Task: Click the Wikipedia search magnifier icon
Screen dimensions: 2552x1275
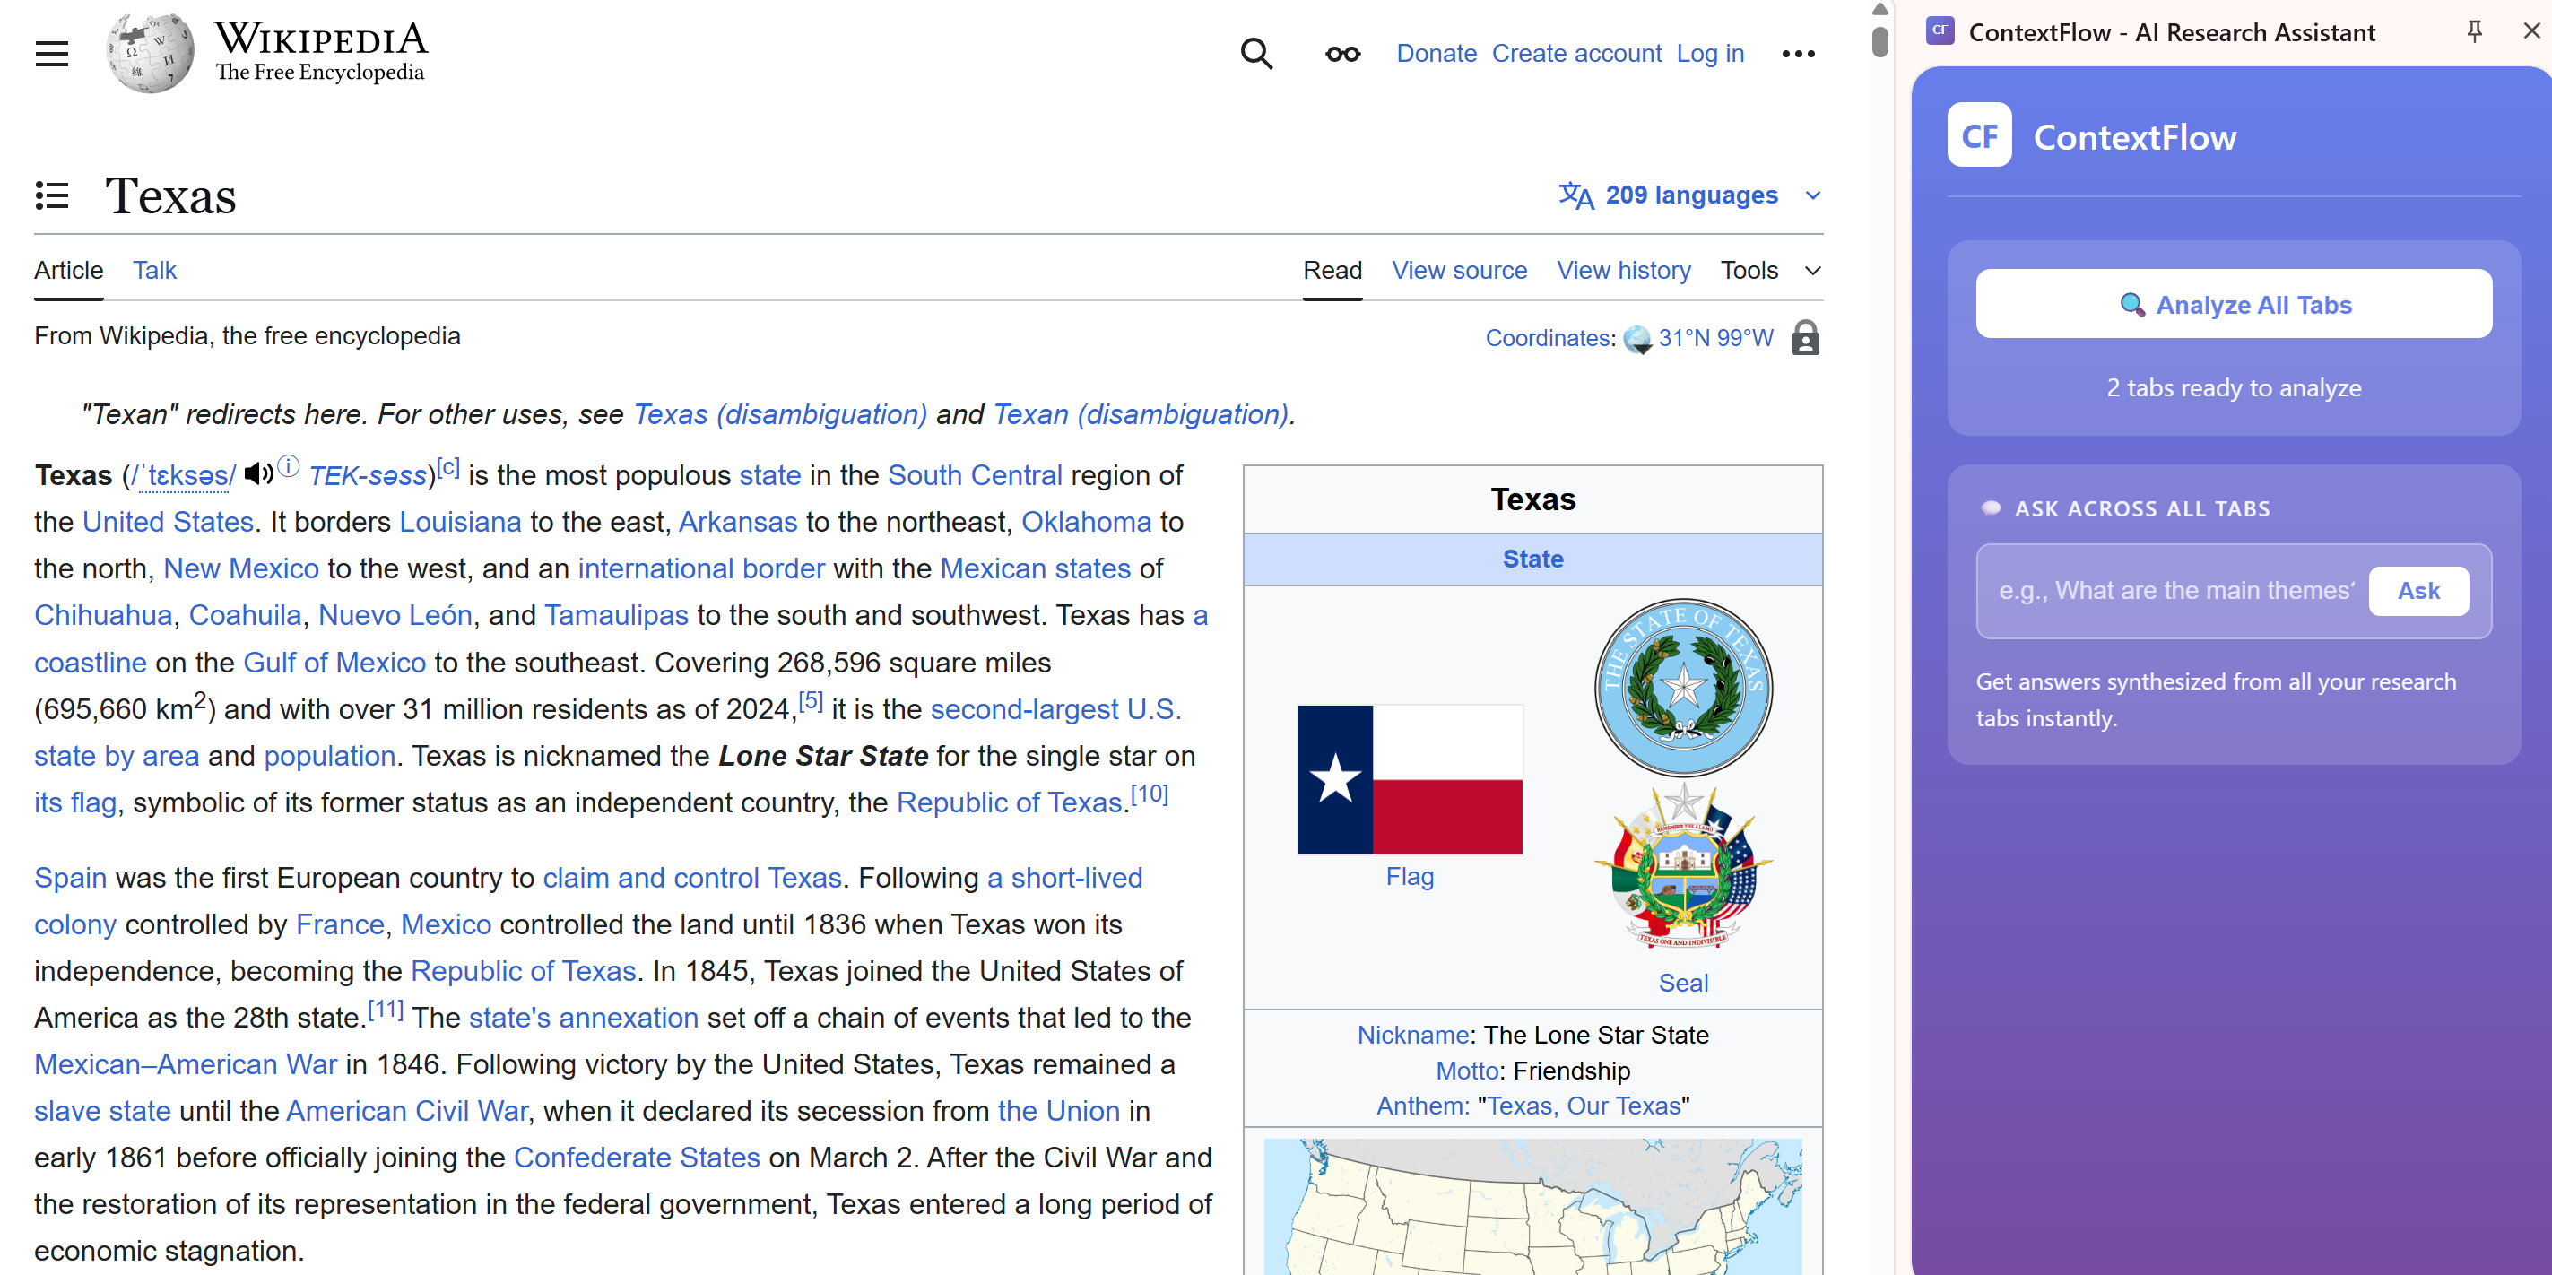Action: click(1256, 54)
